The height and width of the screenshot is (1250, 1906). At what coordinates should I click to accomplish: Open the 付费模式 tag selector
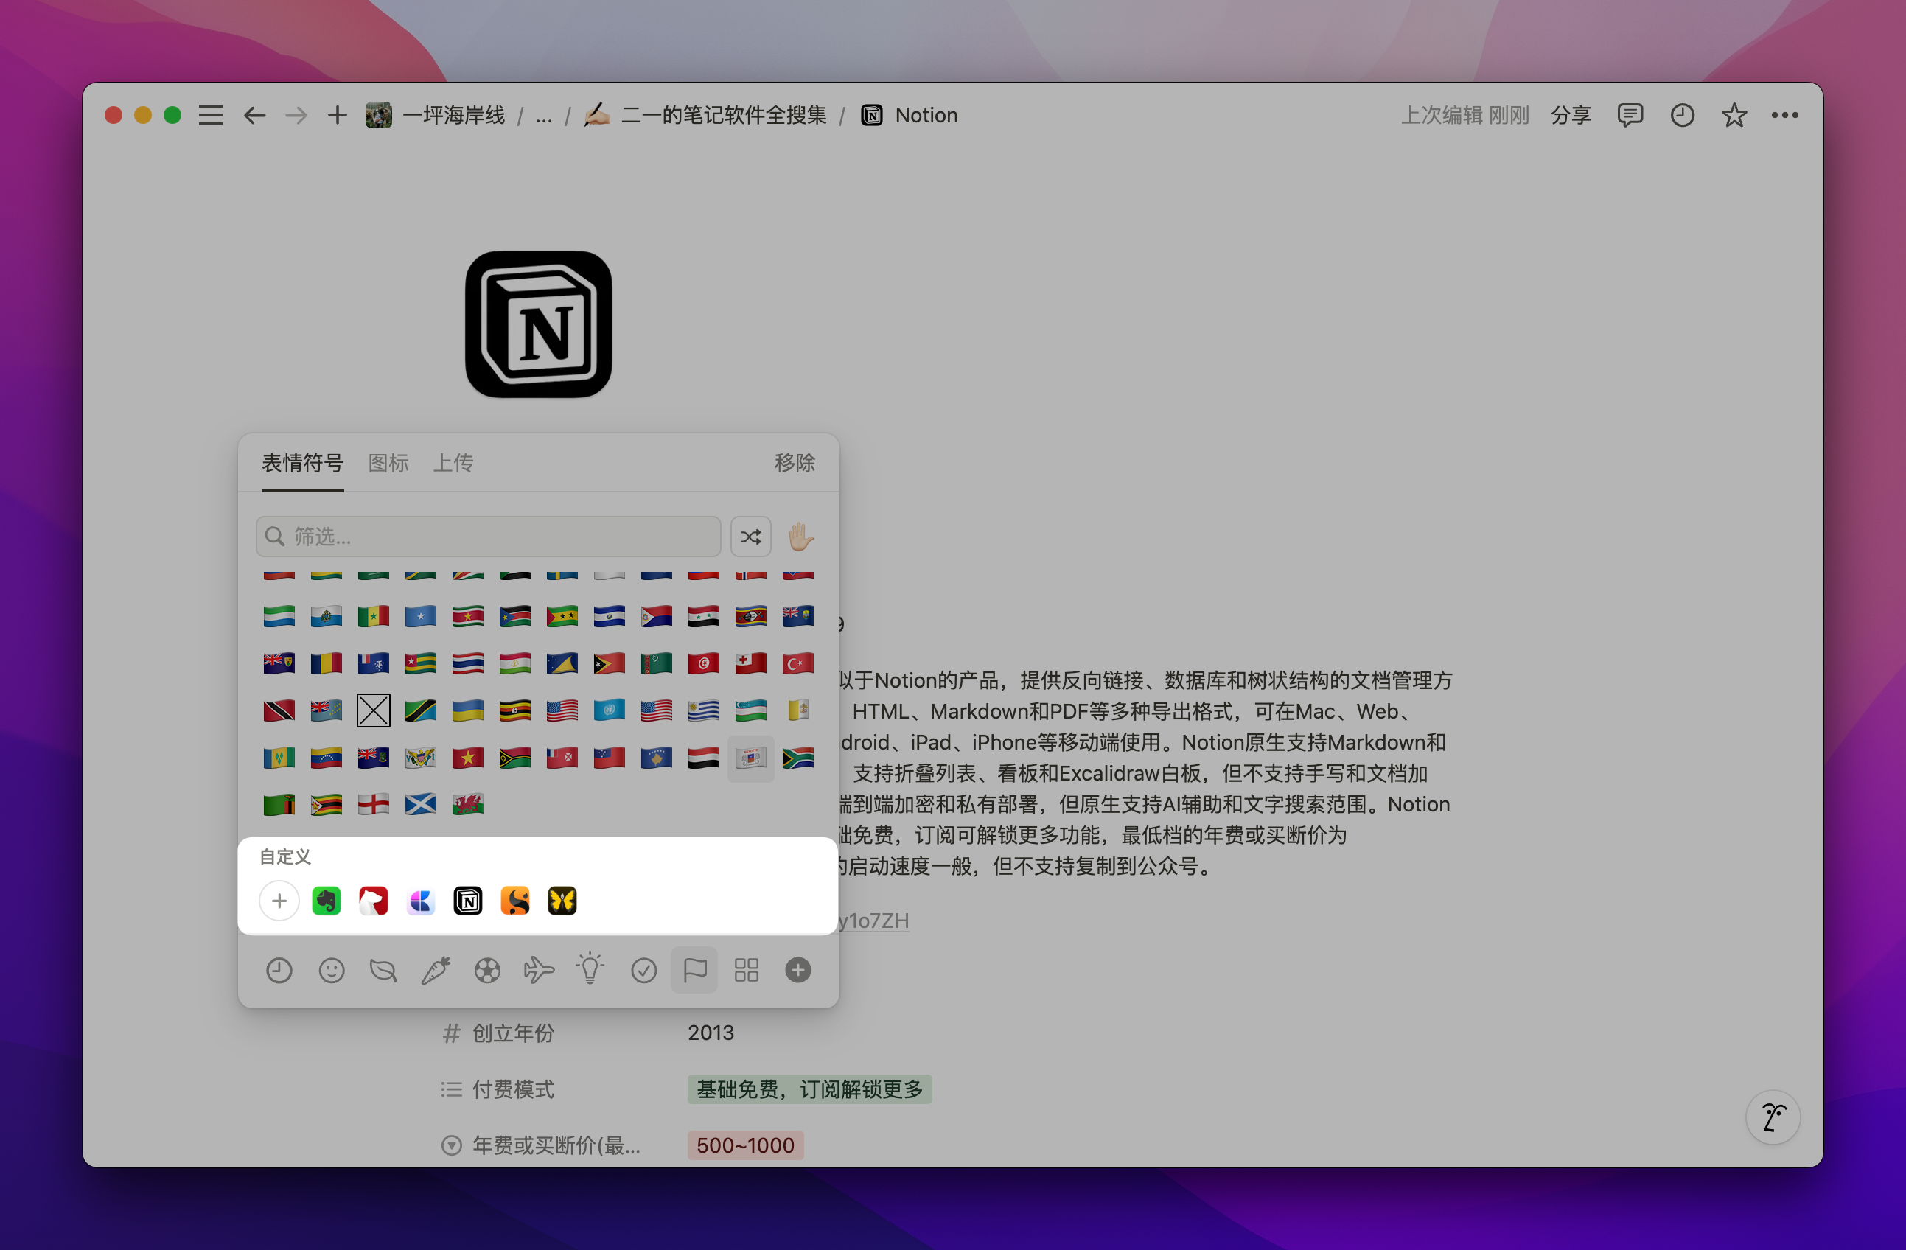(809, 1089)
